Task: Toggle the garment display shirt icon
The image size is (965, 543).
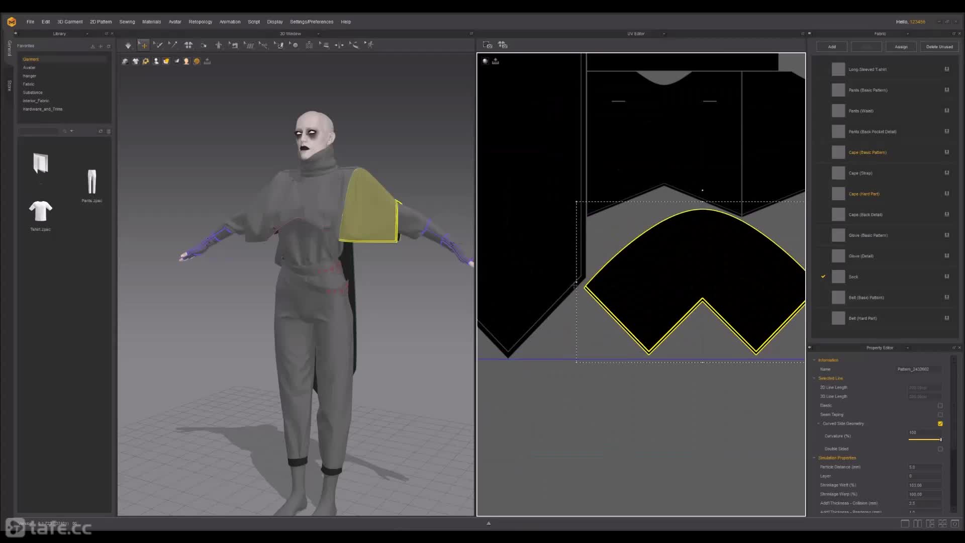Action: pos(135,61)
